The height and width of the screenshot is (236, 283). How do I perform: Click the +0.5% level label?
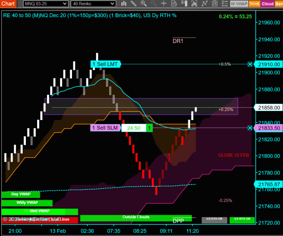(x=225, y=64)
